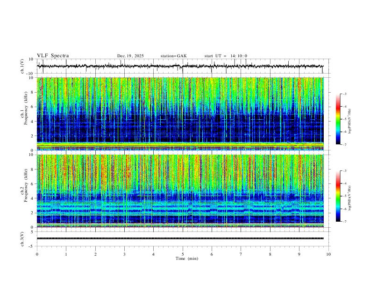Click the "-7" tick on ch.1 colorbar
This screenshot has width=370, height=285.
pyautogui.click(x=344, y=144)
